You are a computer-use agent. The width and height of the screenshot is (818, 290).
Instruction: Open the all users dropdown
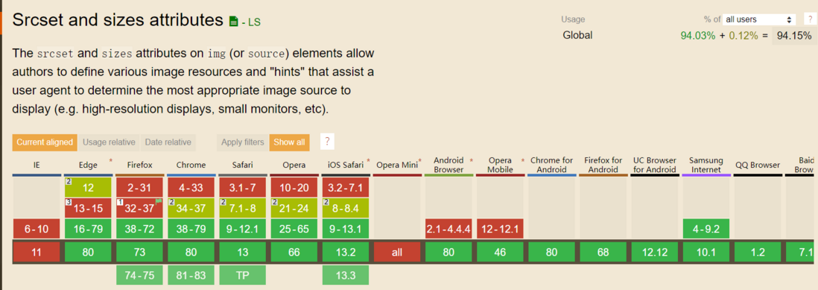759,19
